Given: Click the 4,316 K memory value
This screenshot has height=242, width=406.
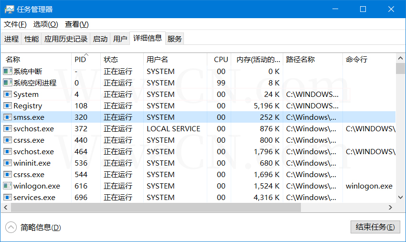Looking at the screenshot, I should click(267, 198).
